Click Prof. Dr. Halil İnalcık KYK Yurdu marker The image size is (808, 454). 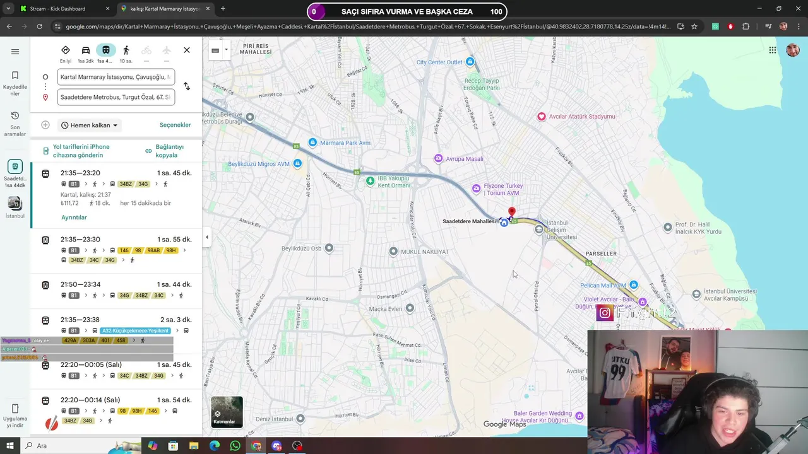[x=668, y=227]
